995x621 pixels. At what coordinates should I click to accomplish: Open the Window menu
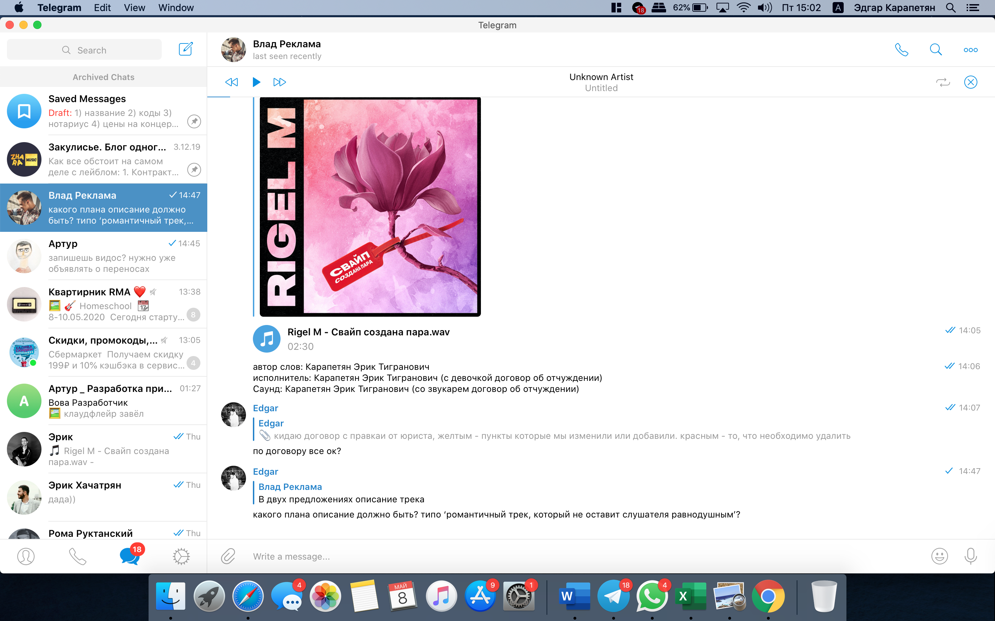(176, 7)
